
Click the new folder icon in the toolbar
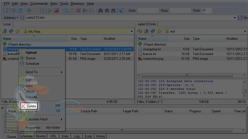[x=92, y=11]
